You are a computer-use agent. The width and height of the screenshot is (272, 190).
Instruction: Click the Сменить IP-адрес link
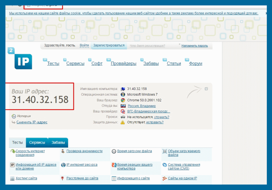pyautogui.click(x=32, y=122)
